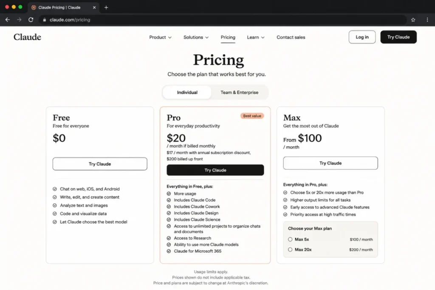Click the checkmark beside Access to unlimited projects
Viewport: 435px width, 290px height.
(x=169, y=226)
